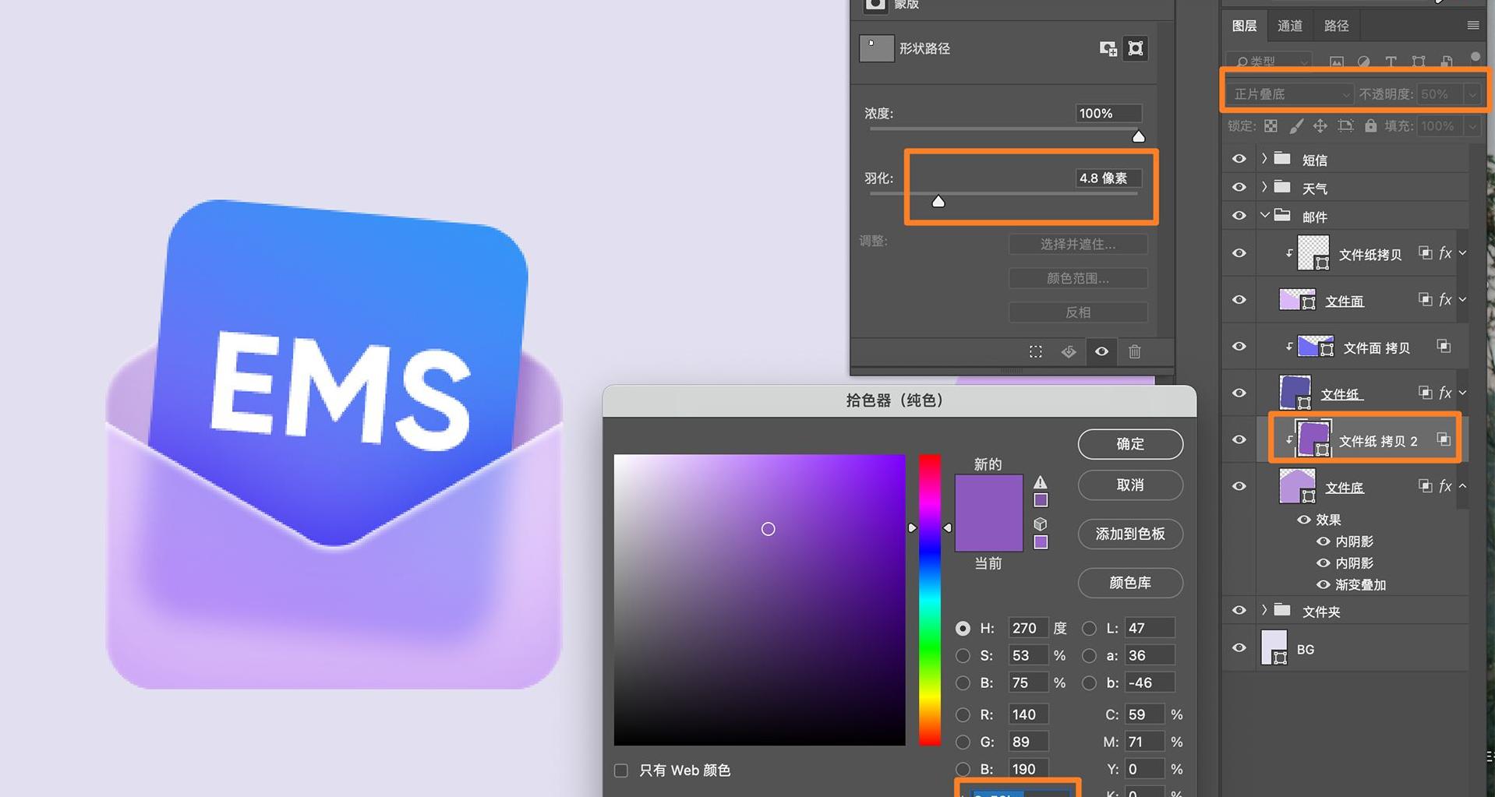Click the 确定 button in the color picker
The image size is (1495, 797).
pyautogui.click(x=1129, y=443)
